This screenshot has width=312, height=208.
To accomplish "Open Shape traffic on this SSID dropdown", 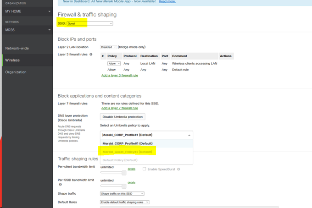I will (122, 194).
